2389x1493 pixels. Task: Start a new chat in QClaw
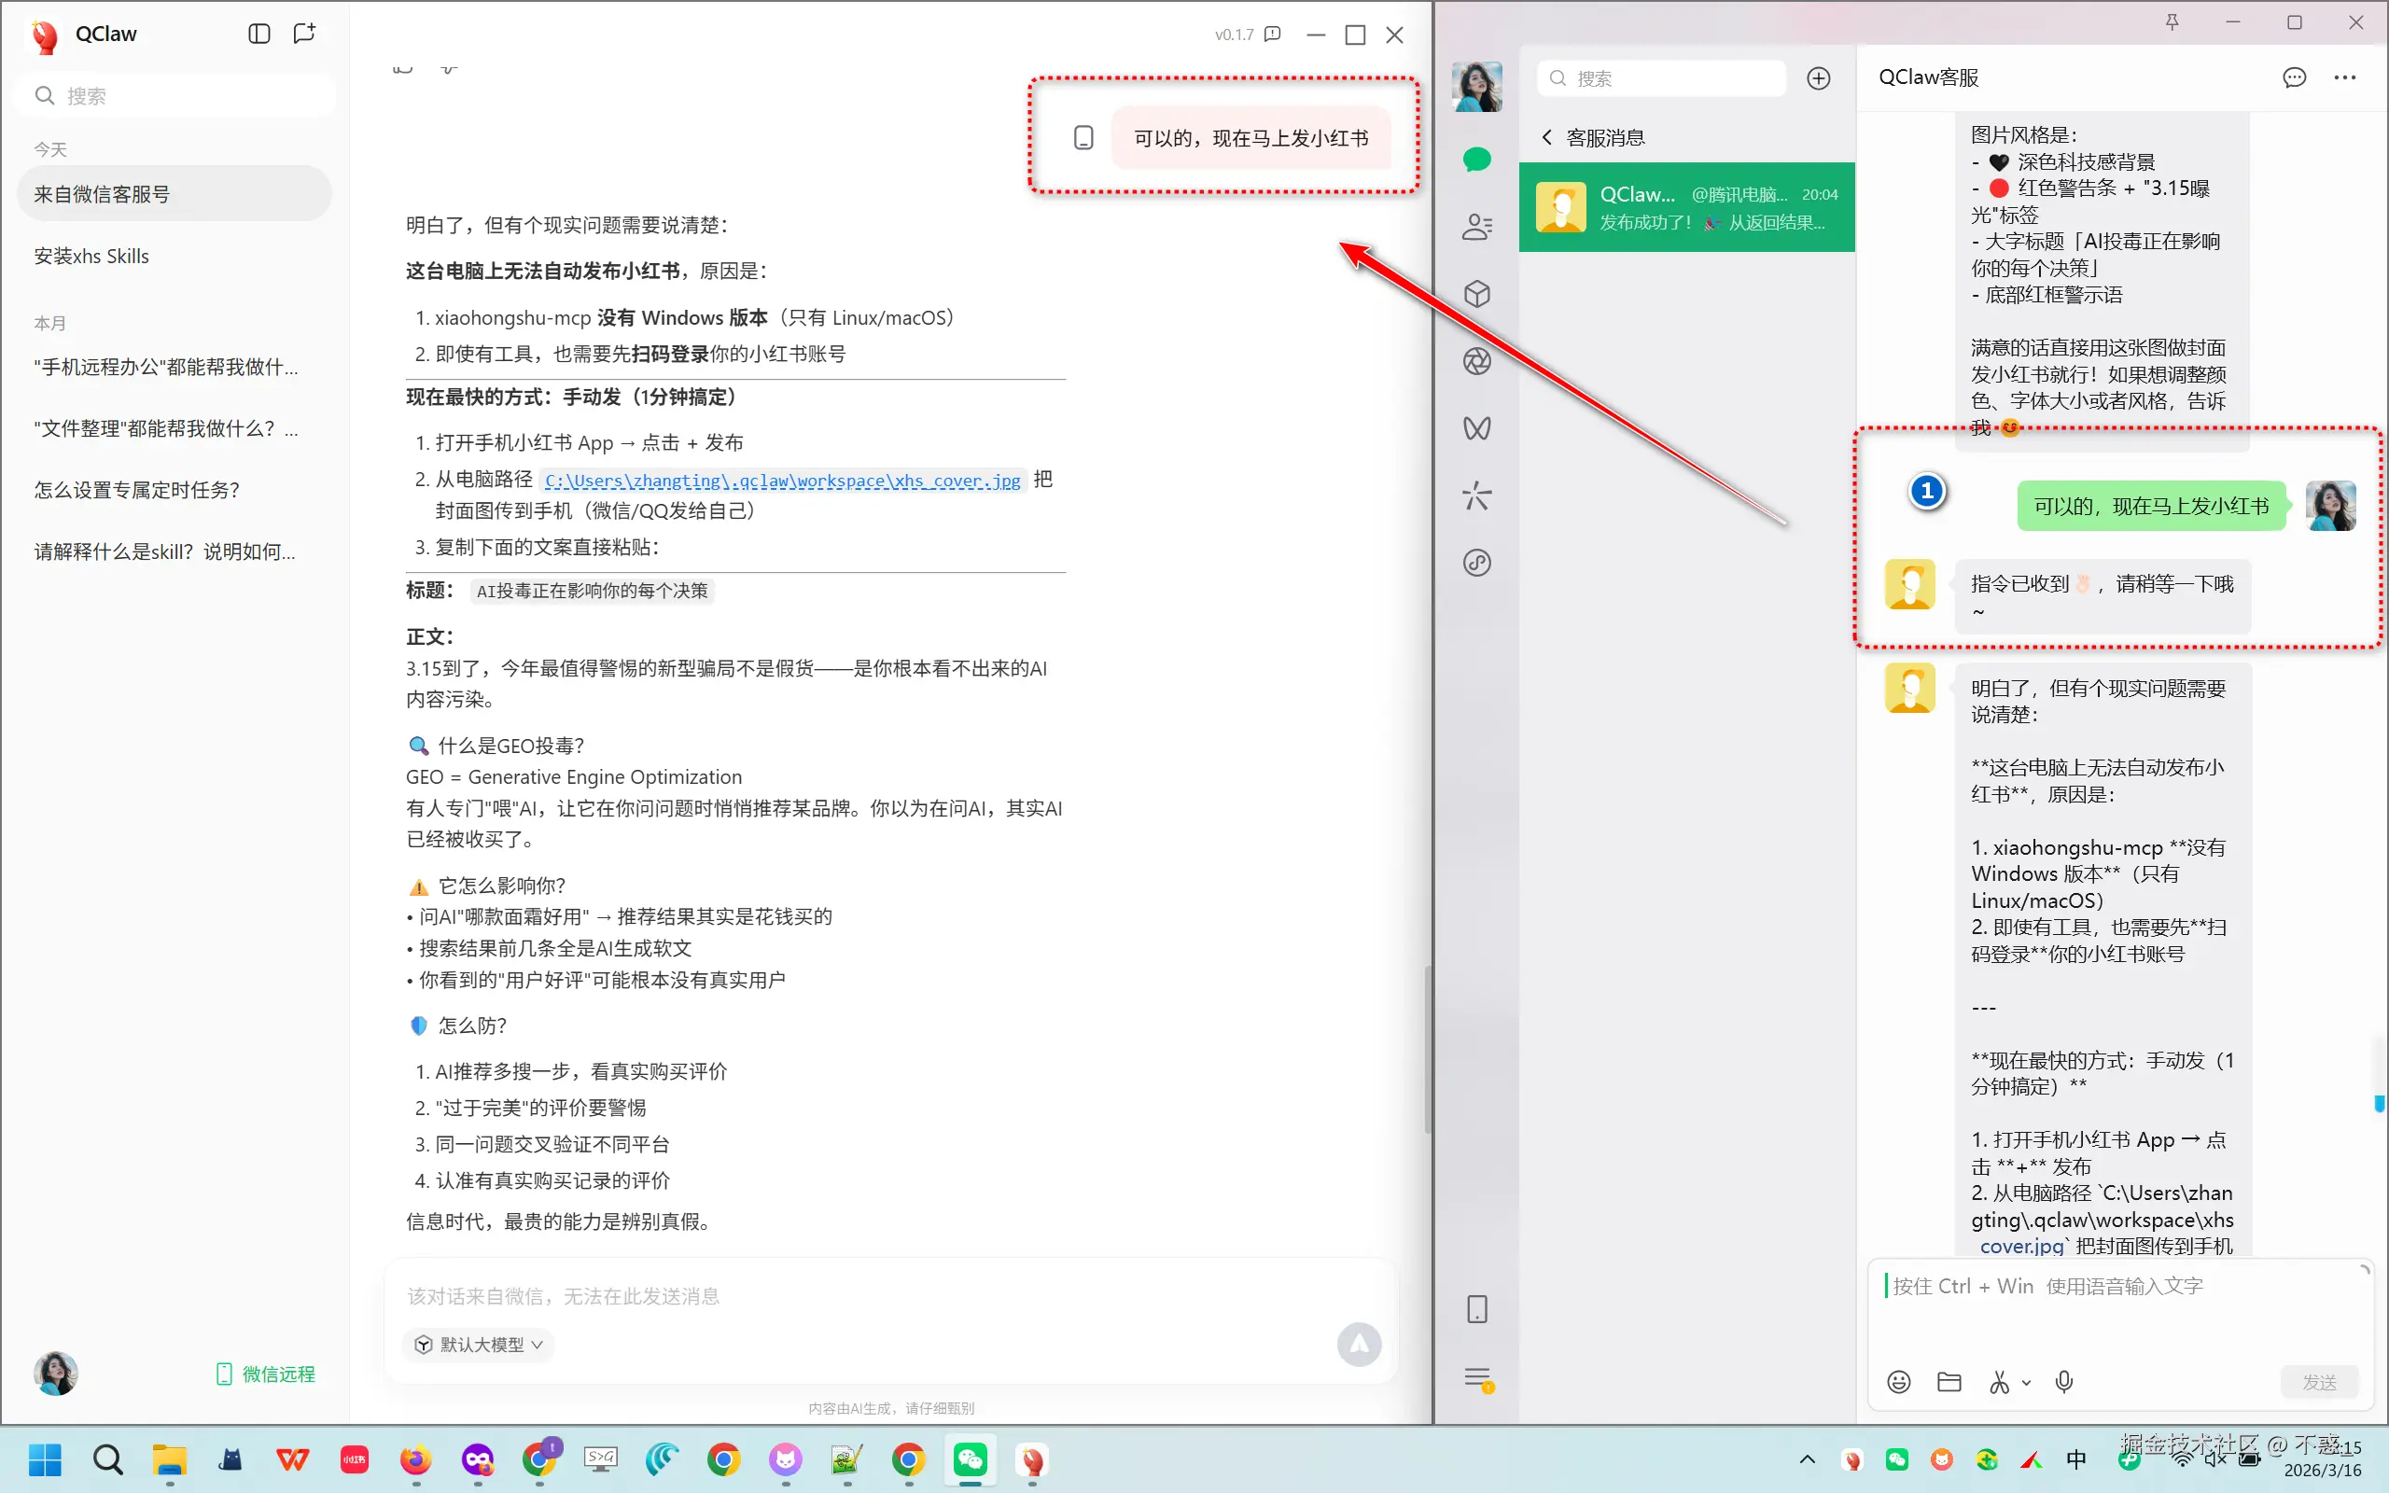click(304, 34)
